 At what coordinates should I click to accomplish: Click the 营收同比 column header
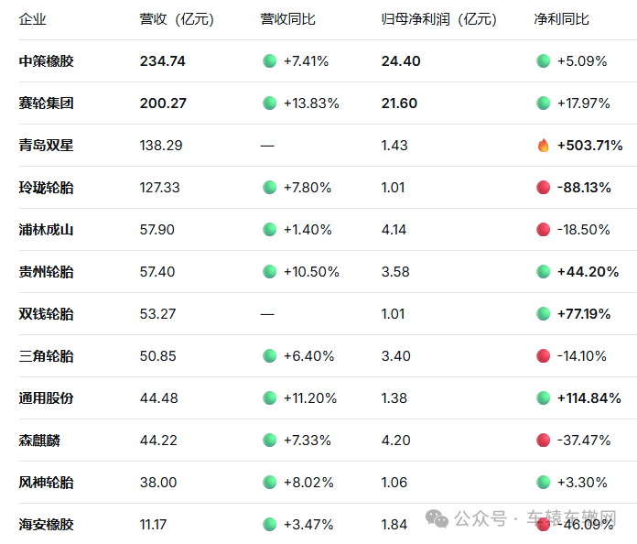coord(287,19)
